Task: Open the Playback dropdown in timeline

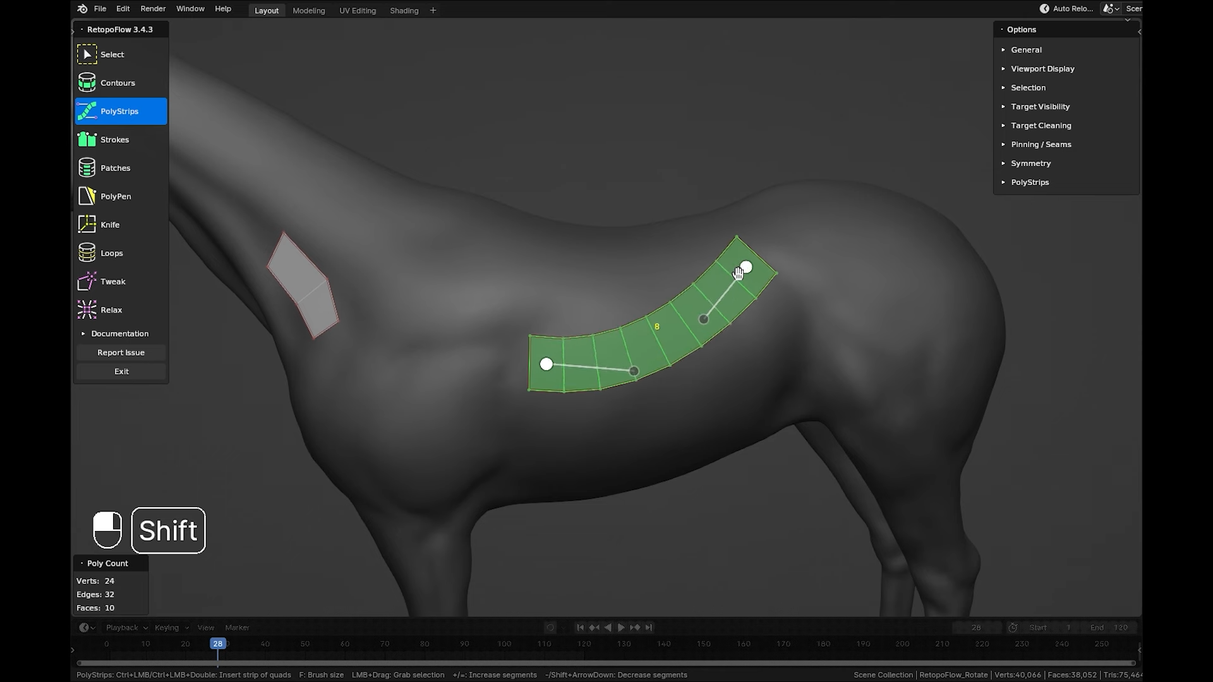Action: coord(124,627)
